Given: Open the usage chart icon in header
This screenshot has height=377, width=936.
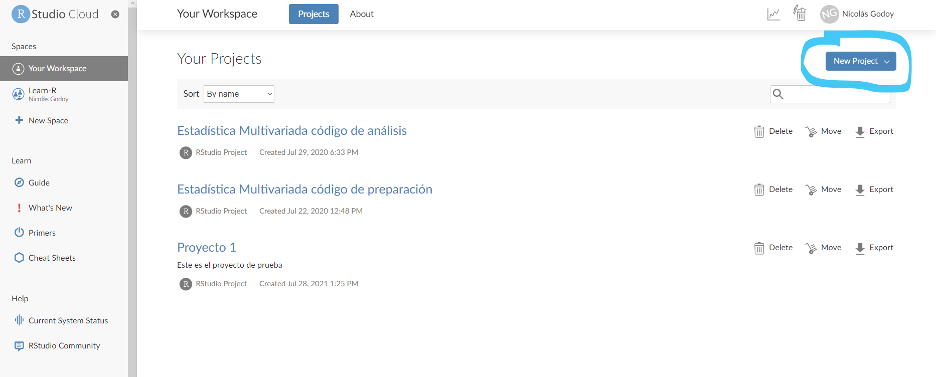Looking at the screenshot, I should pyautogui.click(x=773, y=14).
